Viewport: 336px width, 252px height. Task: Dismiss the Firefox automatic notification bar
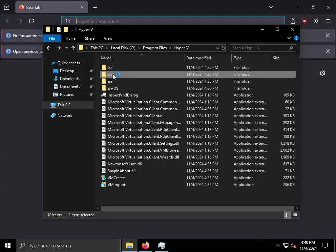pos(328,35)
